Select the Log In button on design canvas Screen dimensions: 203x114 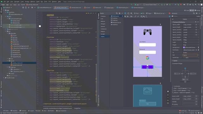(x=147, y=67)
